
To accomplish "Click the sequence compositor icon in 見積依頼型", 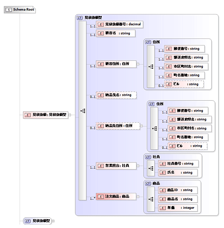I will point(83,111).
